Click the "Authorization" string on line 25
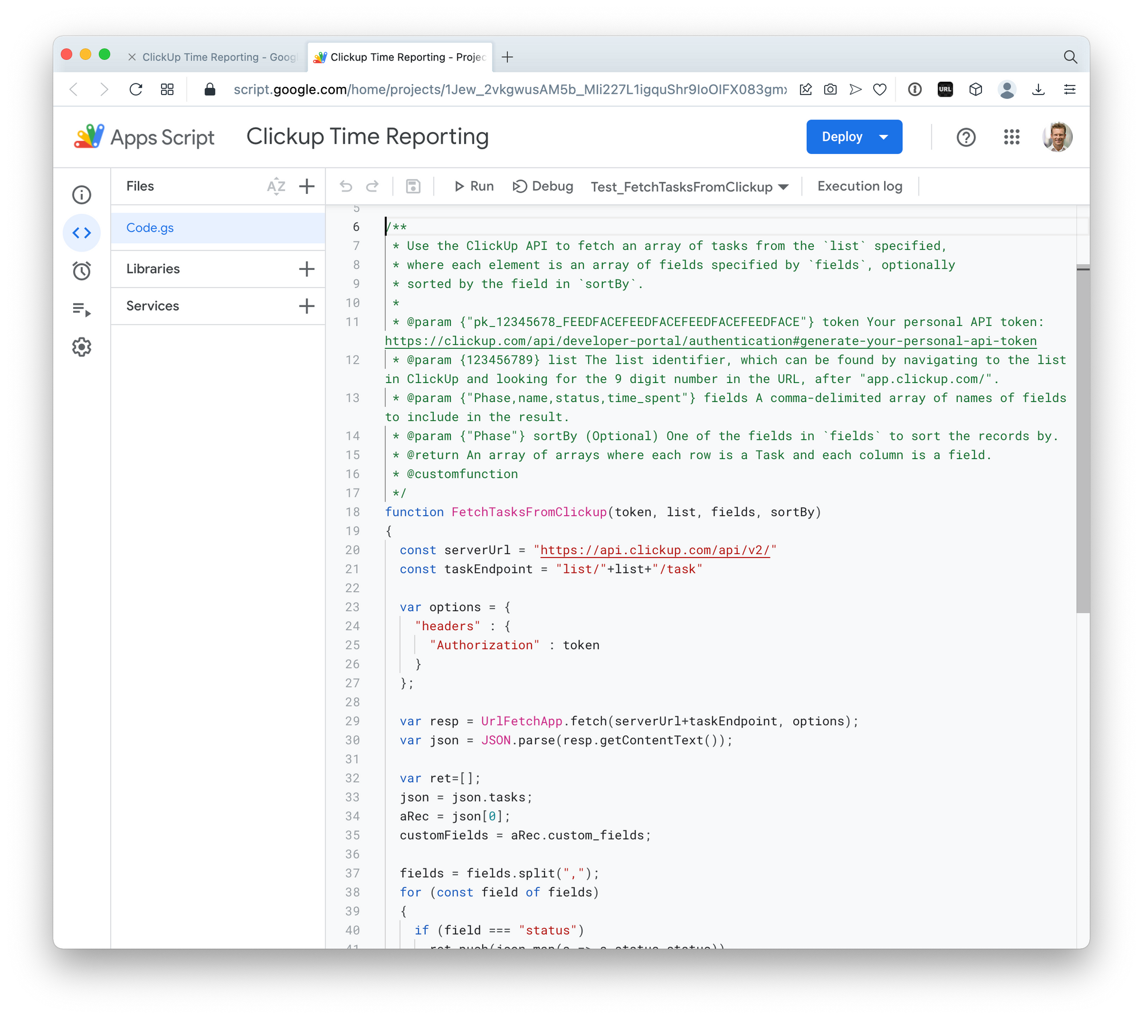Screen dimensions: 1143x1019 point(485,645)
